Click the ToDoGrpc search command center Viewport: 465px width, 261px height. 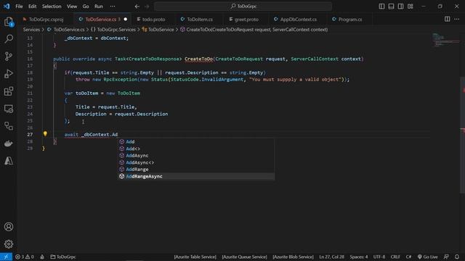pyautogui.click(x=243, y=7)
